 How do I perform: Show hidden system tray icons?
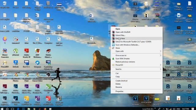pyautogui.click(x=164, y=109)
